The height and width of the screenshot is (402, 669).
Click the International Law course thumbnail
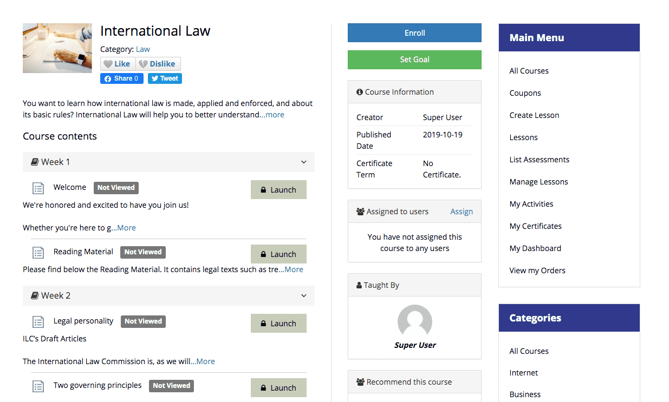coord(57,48)
